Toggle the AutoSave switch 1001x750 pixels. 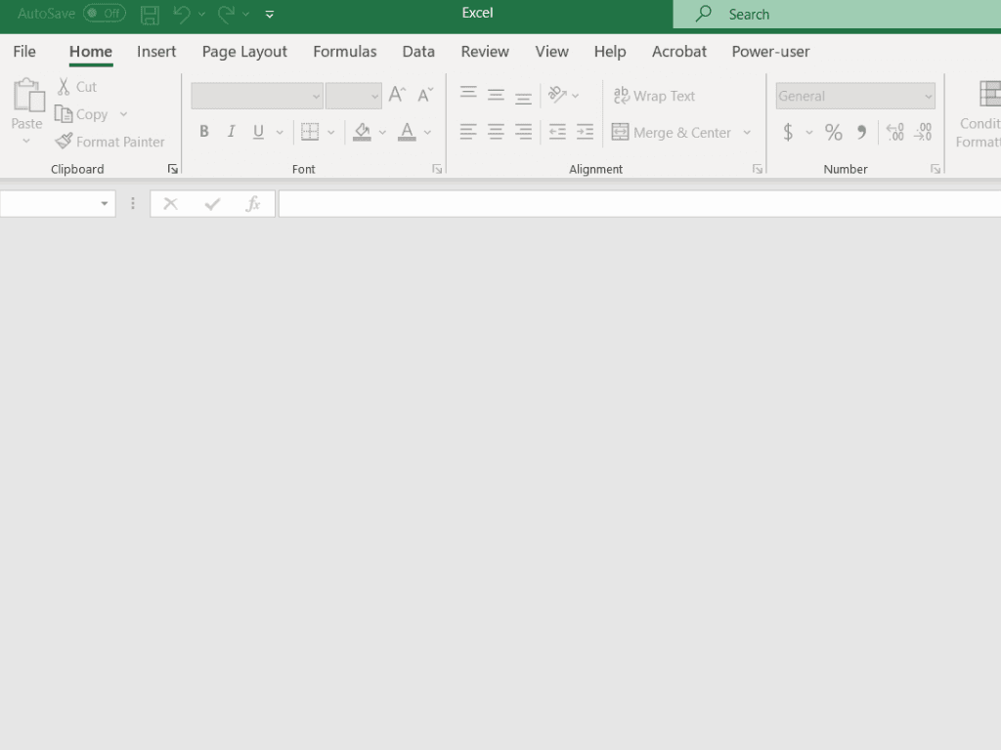(104, 14)
